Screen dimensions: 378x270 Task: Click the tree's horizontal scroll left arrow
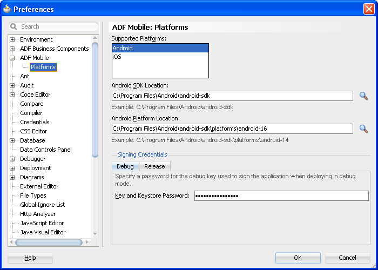11,242
